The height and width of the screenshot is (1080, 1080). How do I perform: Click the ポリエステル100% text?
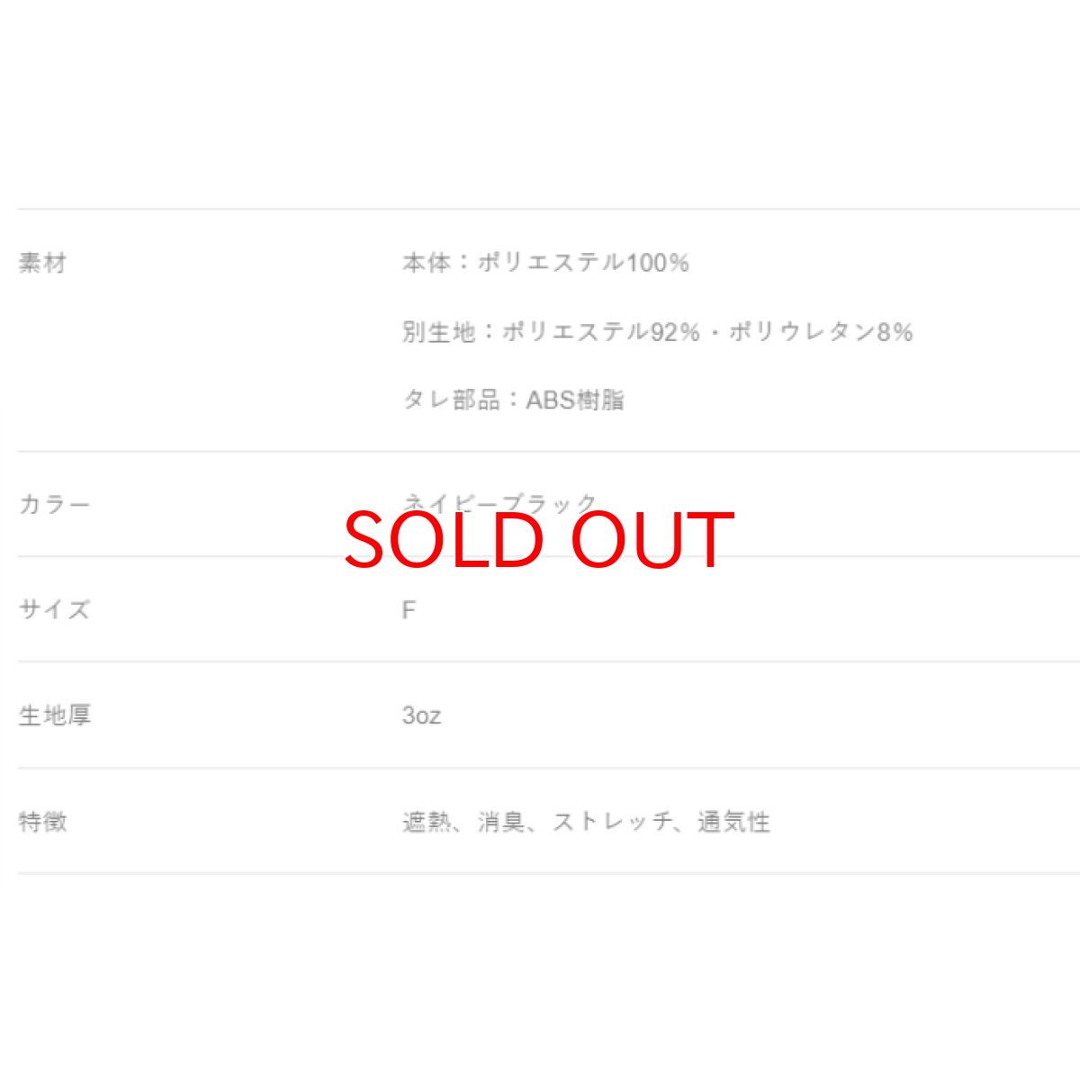click(x=583, y=263)
